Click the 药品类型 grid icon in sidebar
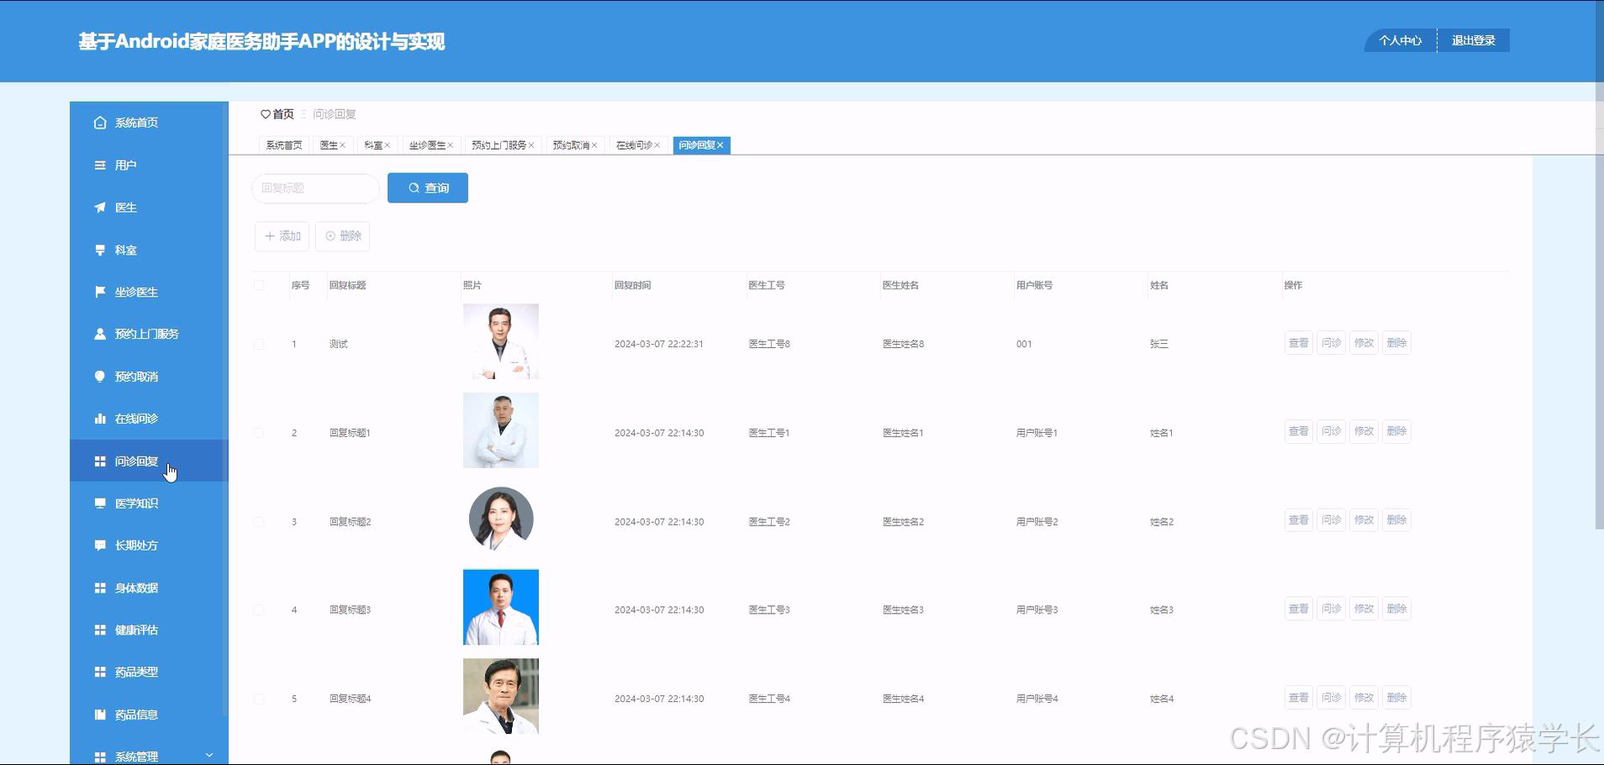 [x=100, y=673]
